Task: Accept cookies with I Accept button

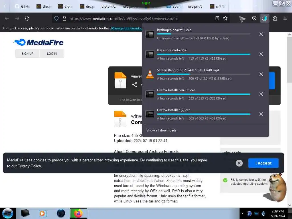Action: 263,163
